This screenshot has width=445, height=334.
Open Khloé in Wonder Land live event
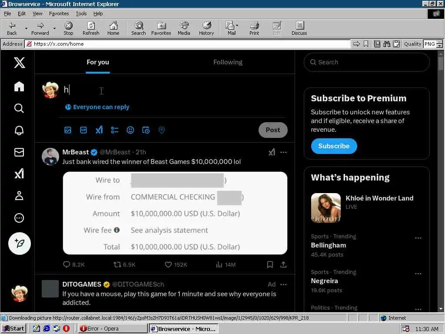pos(366,207)
